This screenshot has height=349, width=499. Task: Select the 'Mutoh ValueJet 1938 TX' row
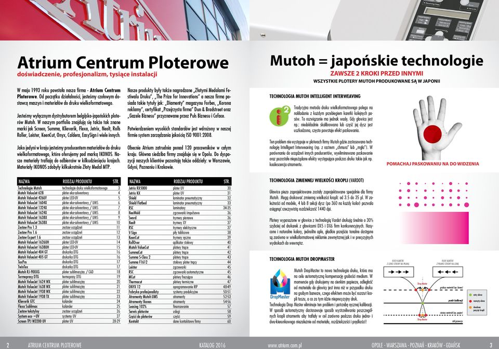tap(69, 297)
